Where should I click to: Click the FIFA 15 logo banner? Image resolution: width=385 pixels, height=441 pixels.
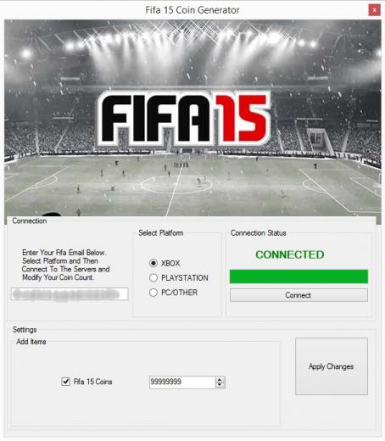pos(184,119)
